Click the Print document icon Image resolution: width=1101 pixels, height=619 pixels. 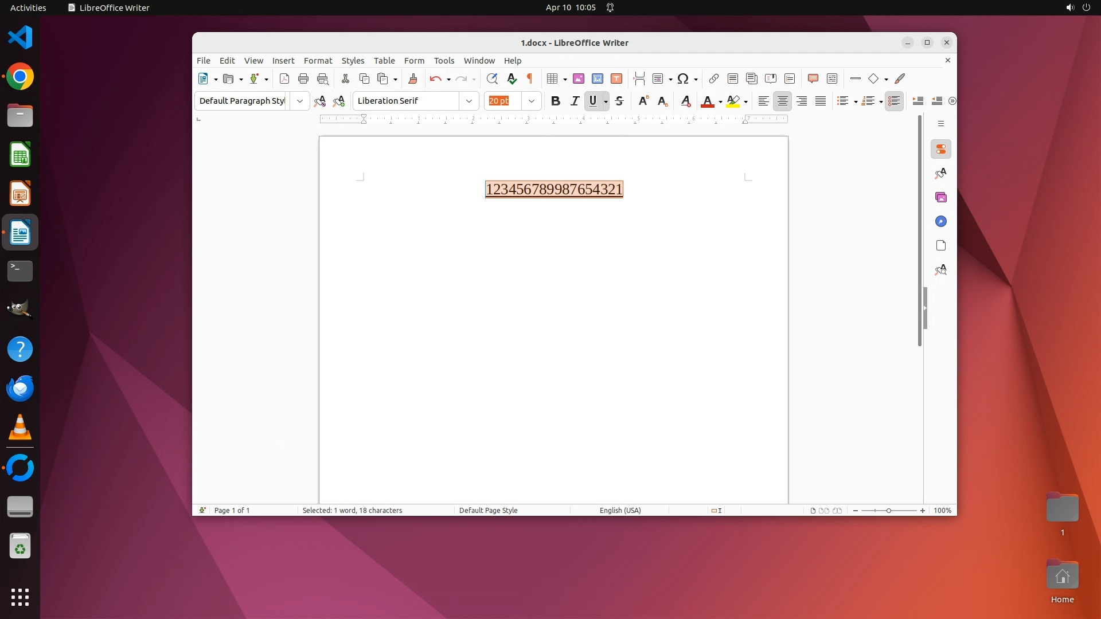click(x=303, y=79)
